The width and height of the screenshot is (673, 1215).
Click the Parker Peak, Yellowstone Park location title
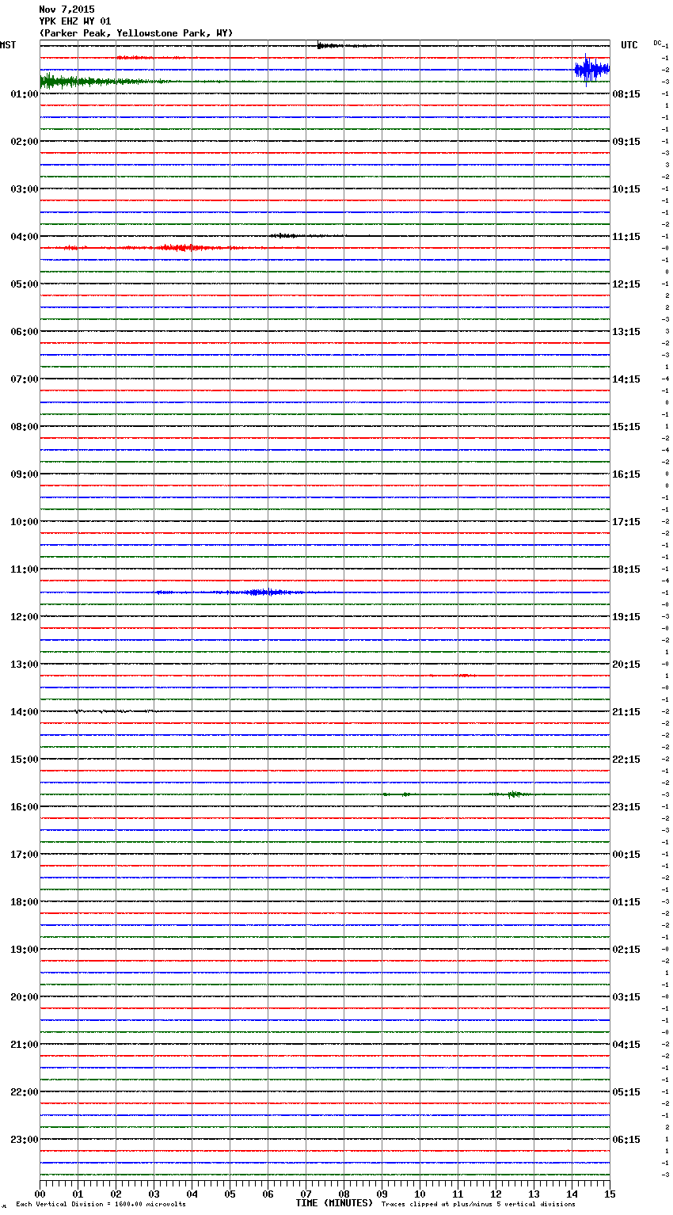coord(136,33)
